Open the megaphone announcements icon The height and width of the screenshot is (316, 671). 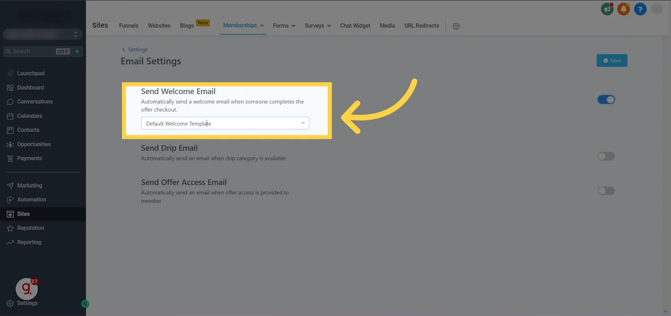[607, 9]
